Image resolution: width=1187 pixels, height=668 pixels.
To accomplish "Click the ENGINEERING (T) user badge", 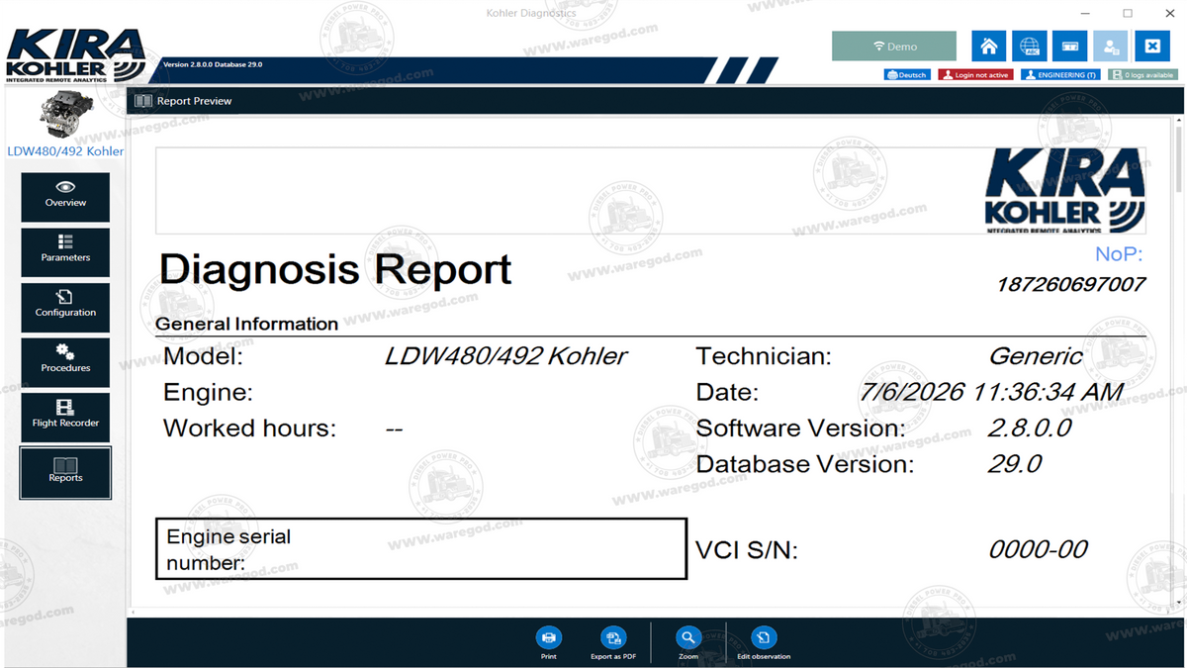I will coord(1059,75).
